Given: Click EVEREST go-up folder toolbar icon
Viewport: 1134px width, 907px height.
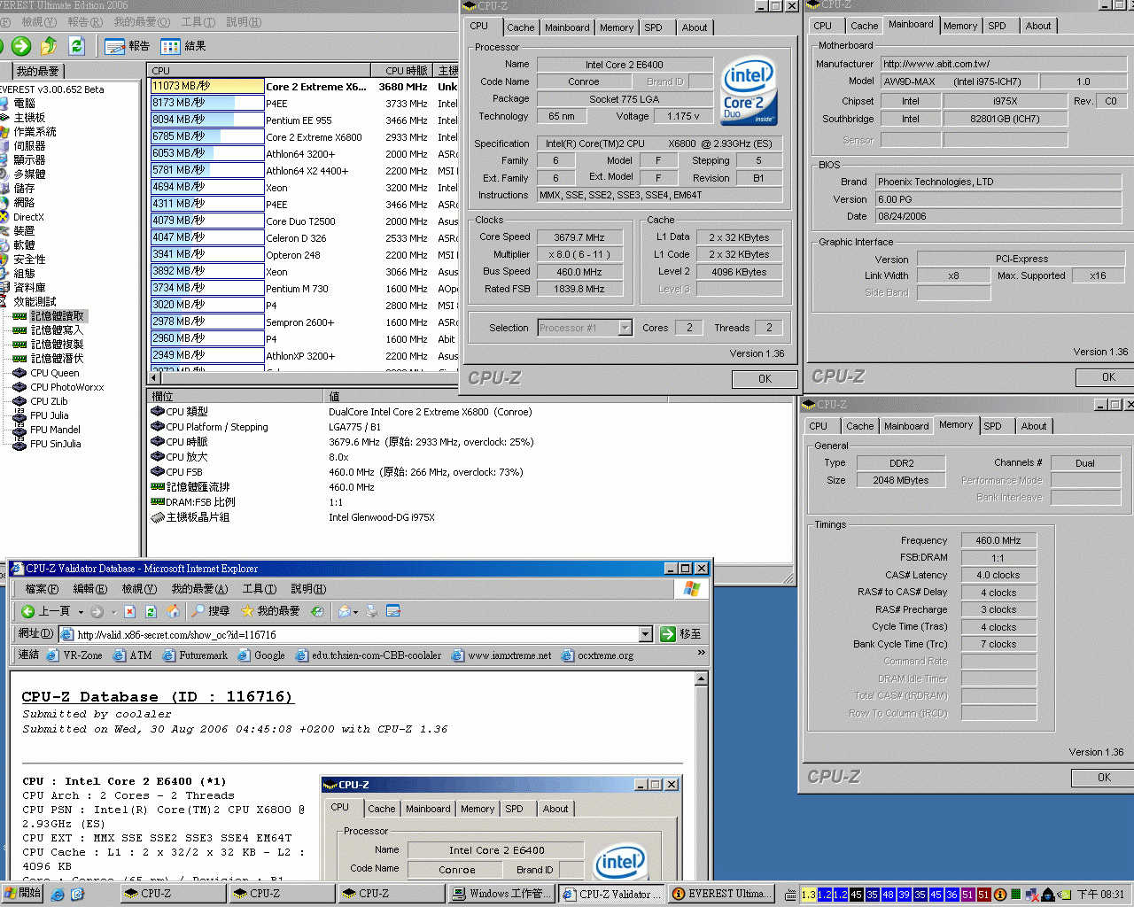Looking at the screenshot, I should [49, 46].
